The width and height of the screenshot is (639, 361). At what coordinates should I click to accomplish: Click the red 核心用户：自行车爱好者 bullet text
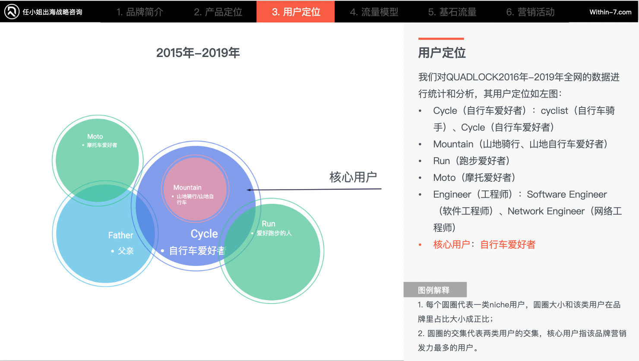pyautogui.click(x=483, y=244)
